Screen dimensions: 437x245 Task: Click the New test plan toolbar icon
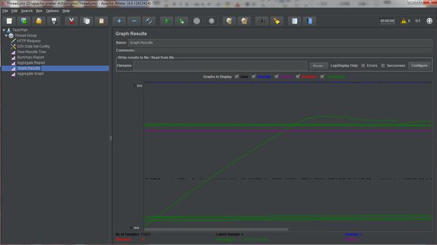9,21
